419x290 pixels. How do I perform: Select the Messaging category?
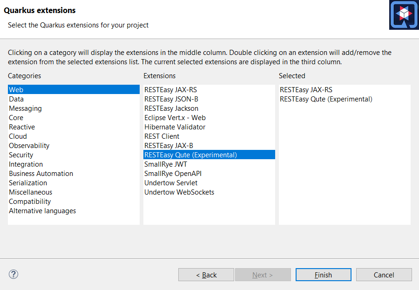[x=25, y=108]
